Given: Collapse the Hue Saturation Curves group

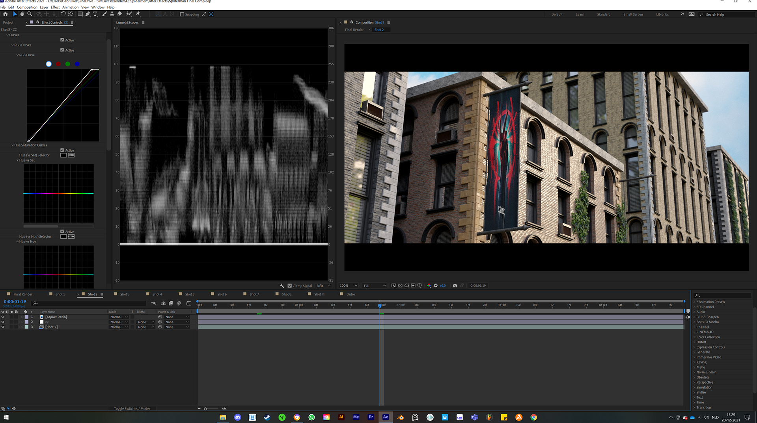Looking at the screenshot, I should coord(13,145).
